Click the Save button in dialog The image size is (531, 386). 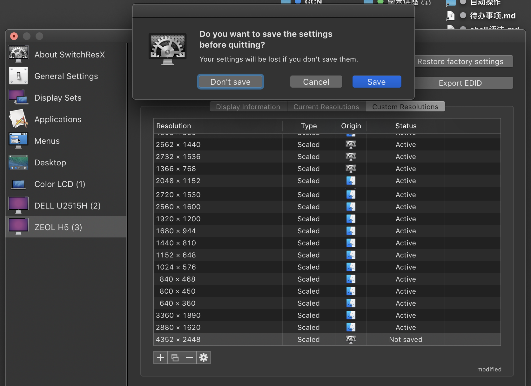point(377,82)
